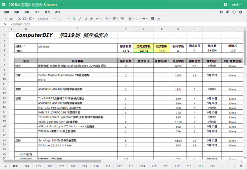The image size is (247, 170).
Task: Toggle strikethrough formatting
Action: tap(91, 19)
